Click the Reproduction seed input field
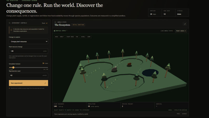The height and width of the screenshot is (118, 209). [x=28, y=75]
